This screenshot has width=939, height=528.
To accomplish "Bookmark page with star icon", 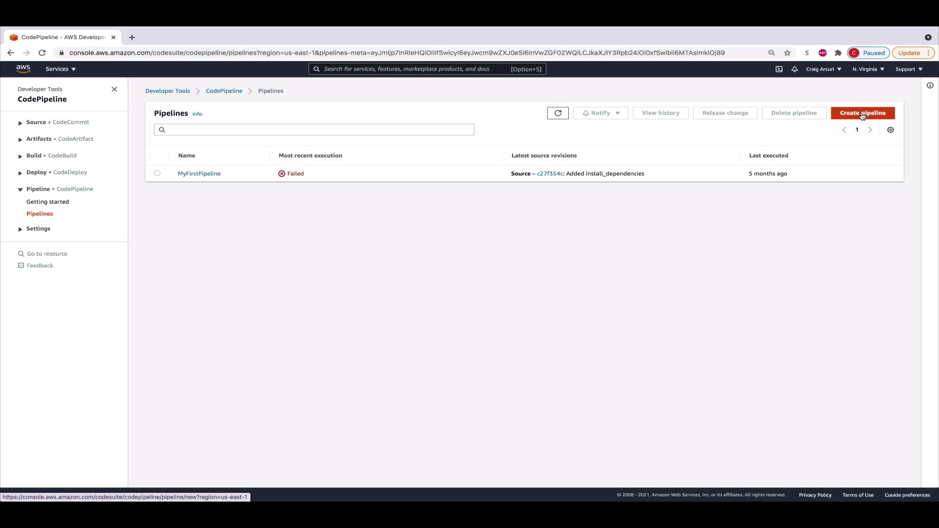I will 787,53.
